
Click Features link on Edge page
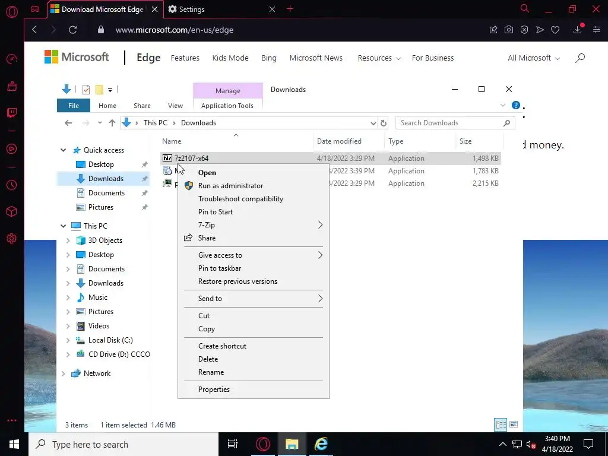tap(185, 58)
